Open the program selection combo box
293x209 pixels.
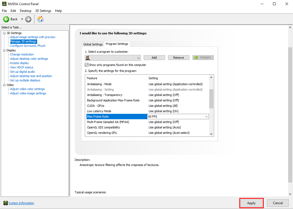pyautogui.click(x=113, y=58)
